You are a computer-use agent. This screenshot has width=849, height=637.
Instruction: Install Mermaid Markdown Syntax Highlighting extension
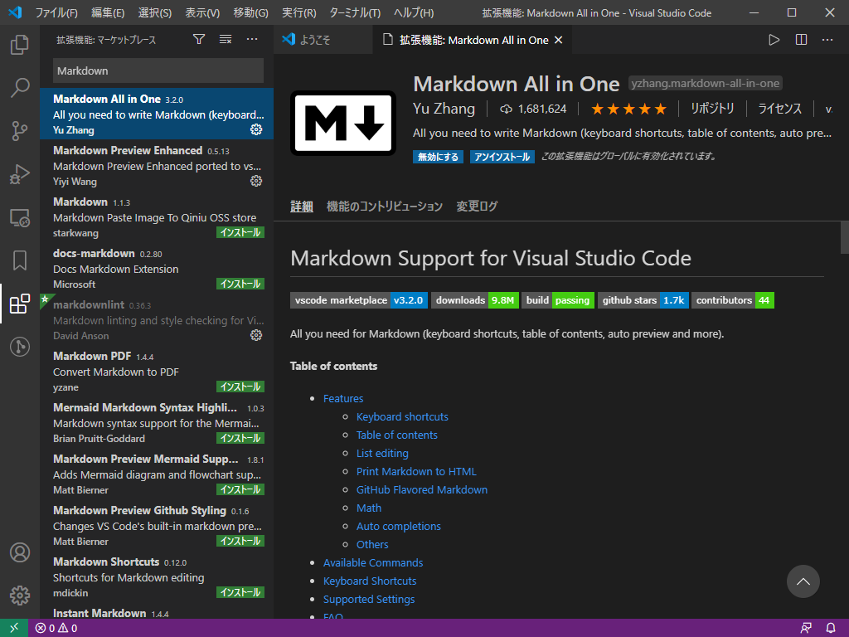(240, 438)
